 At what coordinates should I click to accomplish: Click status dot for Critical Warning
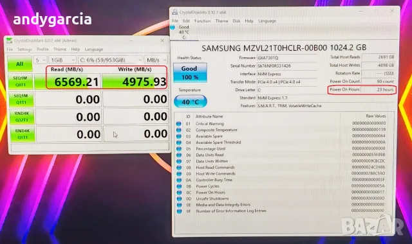click(179, 124)
